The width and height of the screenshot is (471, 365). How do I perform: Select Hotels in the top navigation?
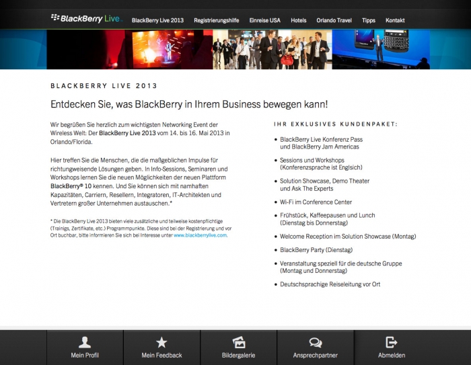(x=299, y=20)
